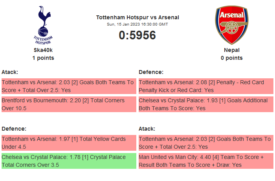Image resolution: width=275 pixels, height=181 pixels.
Task: Select Brentford vs Bournemouth Total Corners bet
Action: 68,104
